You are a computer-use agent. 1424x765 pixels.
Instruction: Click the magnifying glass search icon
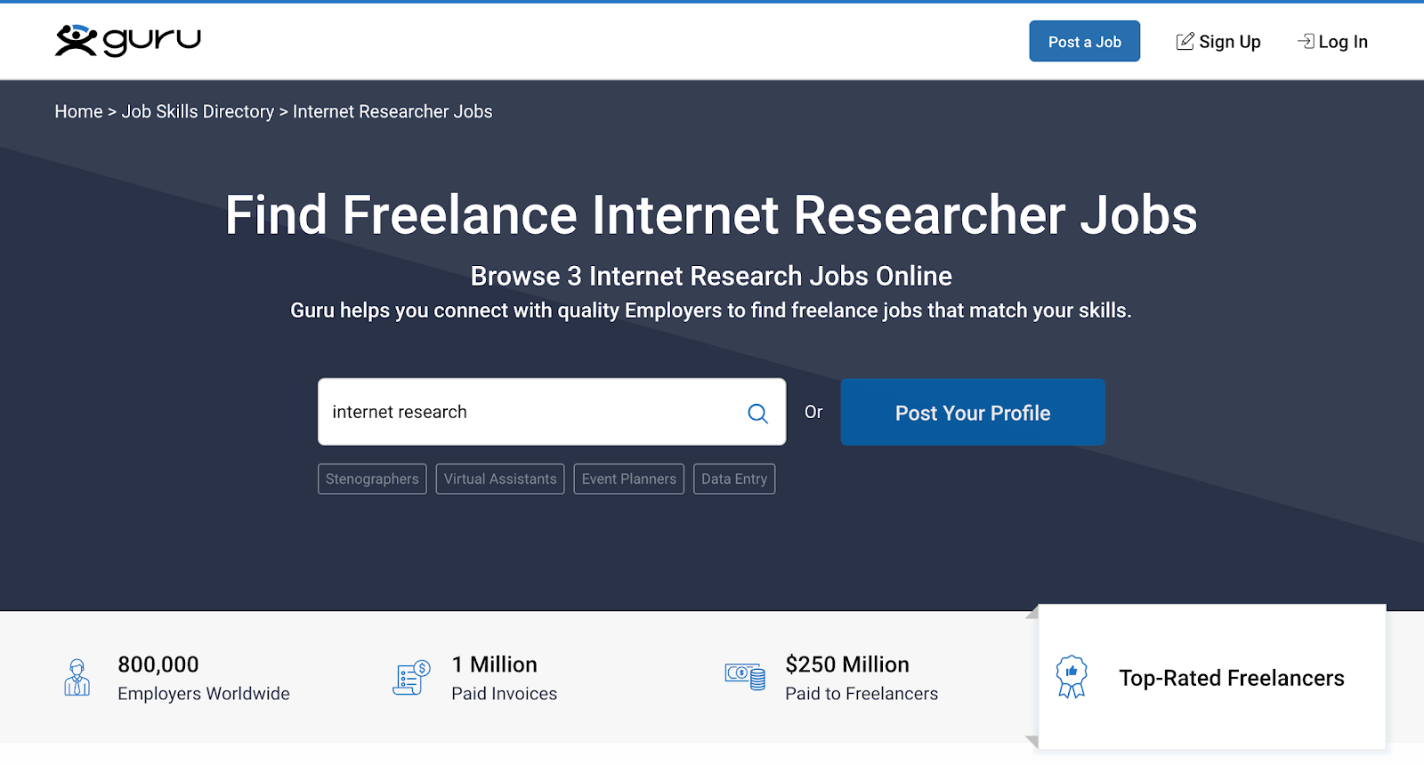[757, 413]
